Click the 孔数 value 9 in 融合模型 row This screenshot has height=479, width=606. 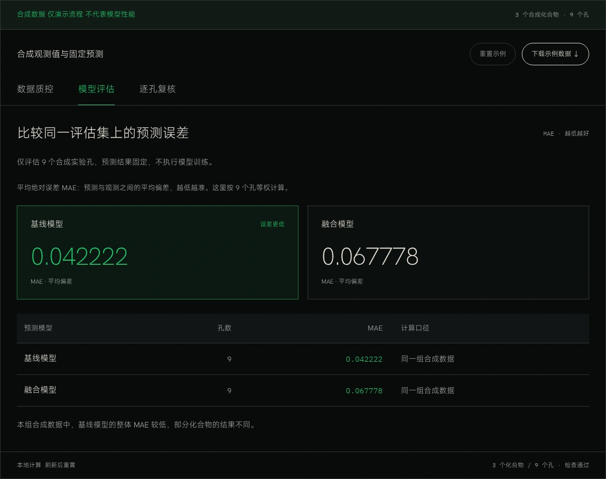pos(229,391)
